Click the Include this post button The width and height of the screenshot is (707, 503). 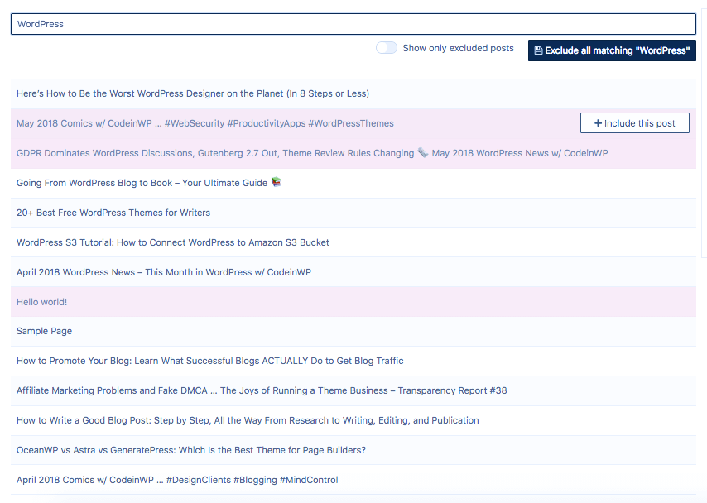tap(634, 123)
